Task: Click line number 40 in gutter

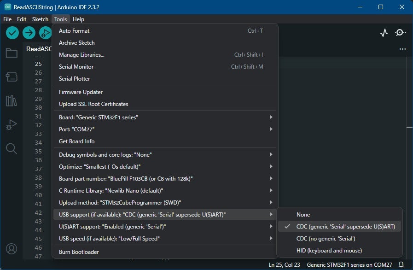Action: pyautogui.click(x=38, y=195)
